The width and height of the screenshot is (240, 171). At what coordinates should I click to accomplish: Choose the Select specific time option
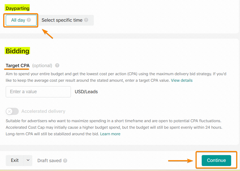click(x=62, y=20)
